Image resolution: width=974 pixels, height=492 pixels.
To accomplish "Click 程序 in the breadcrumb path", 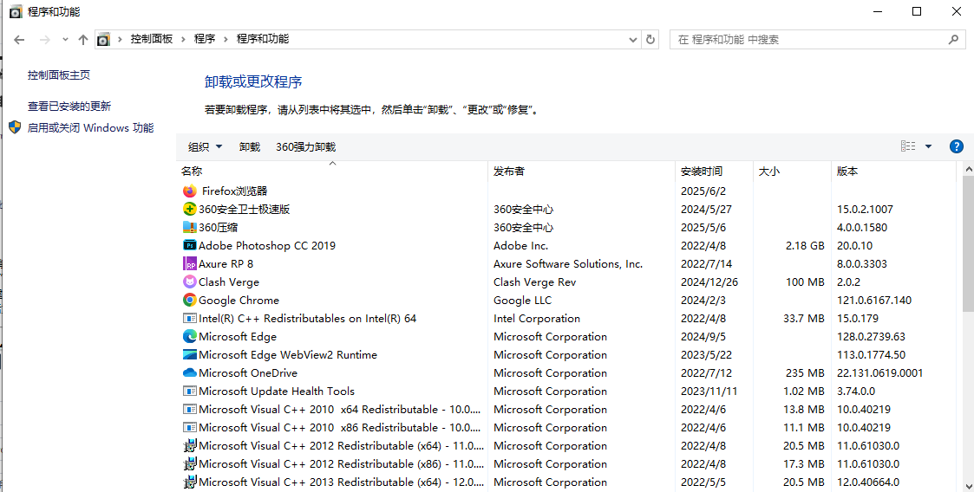I will 205,38.
